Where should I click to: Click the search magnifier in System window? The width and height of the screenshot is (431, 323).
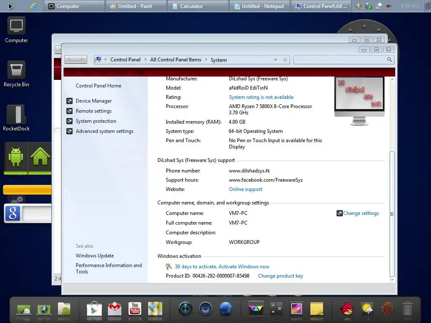[x=389, y=60]
